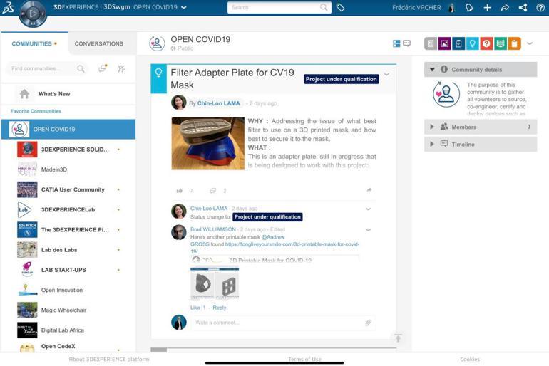Click the Brad WILLIAMSON name link
Image resolution: width=549 pixels, height=366 pixels.
coord(213,229)
